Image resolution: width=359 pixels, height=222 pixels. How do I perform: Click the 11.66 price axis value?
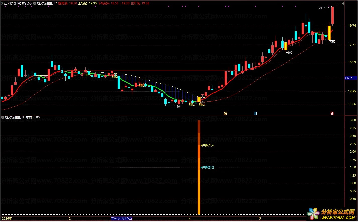coord(352,104)
